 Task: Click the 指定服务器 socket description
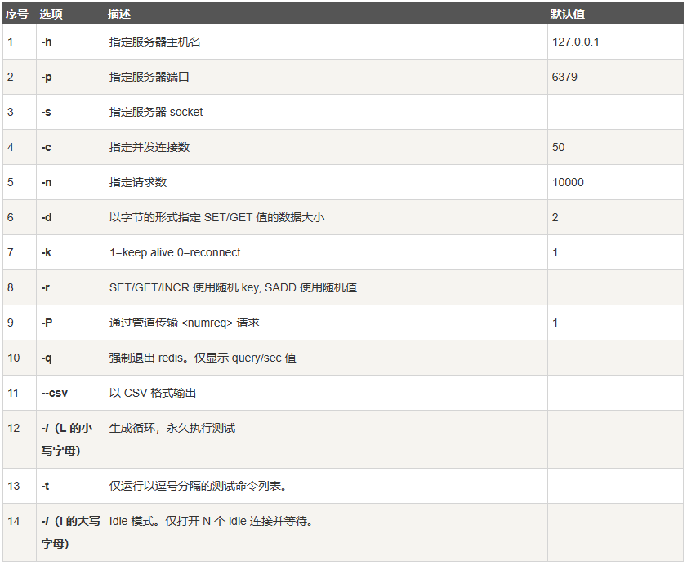point(156,112)
